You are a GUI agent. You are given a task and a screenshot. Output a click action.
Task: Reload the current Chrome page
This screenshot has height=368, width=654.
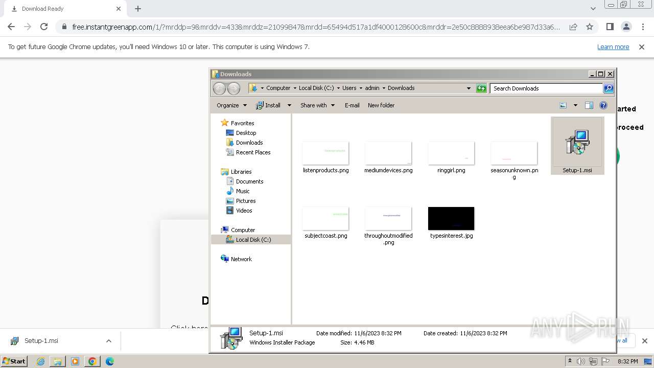pos(44,27)
